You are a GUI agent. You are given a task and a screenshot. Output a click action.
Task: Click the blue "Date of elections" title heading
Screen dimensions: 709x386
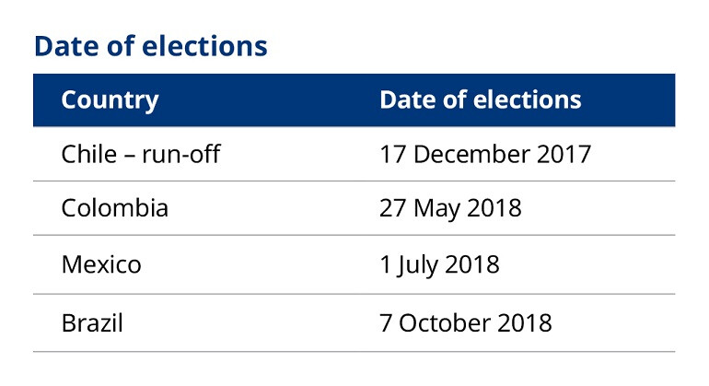click(x=151, y=46)
